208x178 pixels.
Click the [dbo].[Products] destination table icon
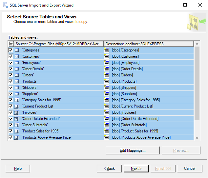pos(106,81)
